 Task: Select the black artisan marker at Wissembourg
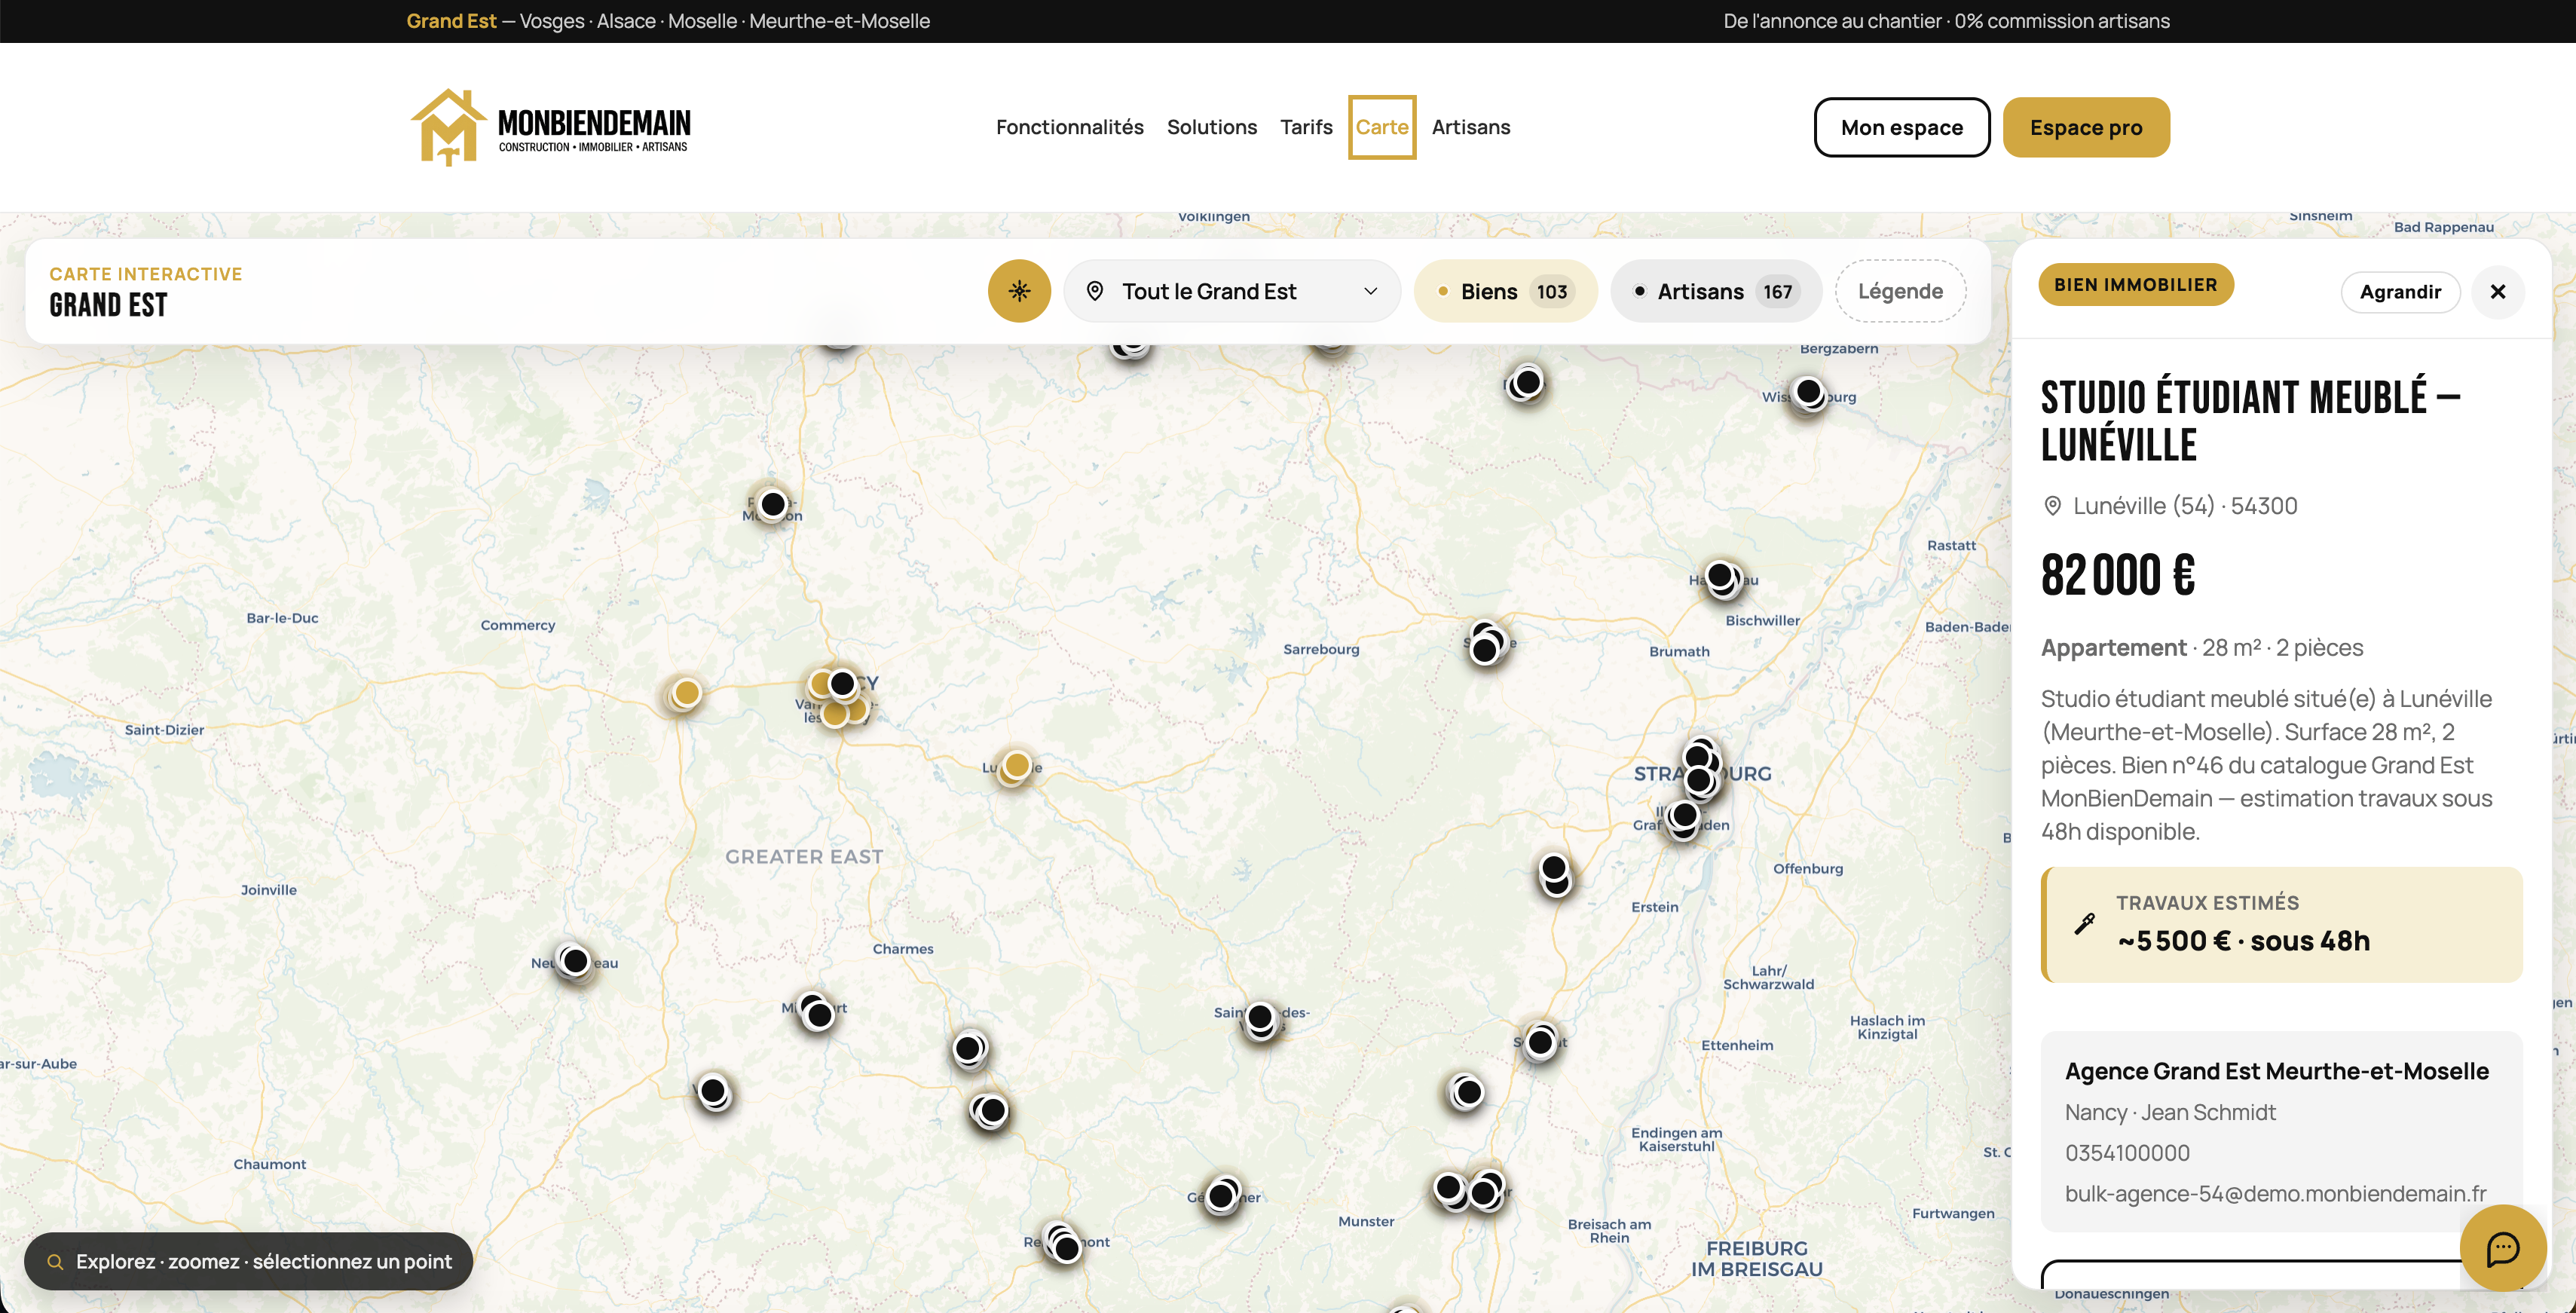point(1808,392)
